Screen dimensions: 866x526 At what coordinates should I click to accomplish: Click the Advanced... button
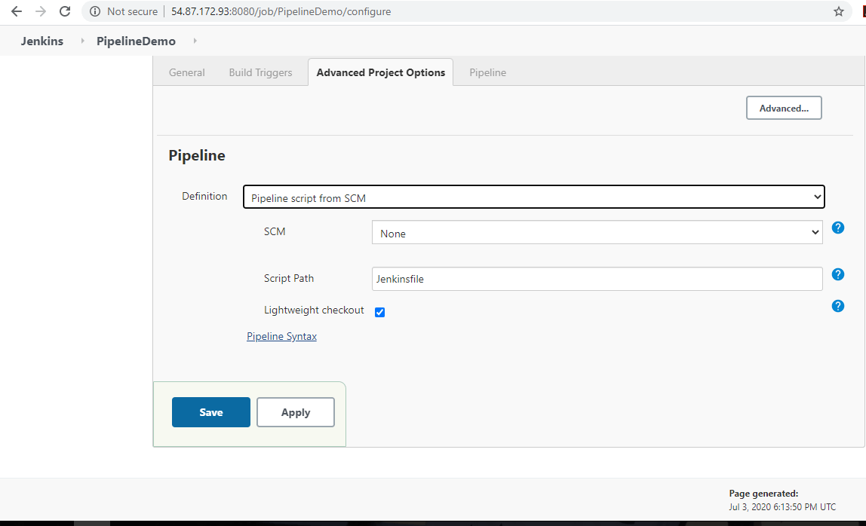pos(784,107)
